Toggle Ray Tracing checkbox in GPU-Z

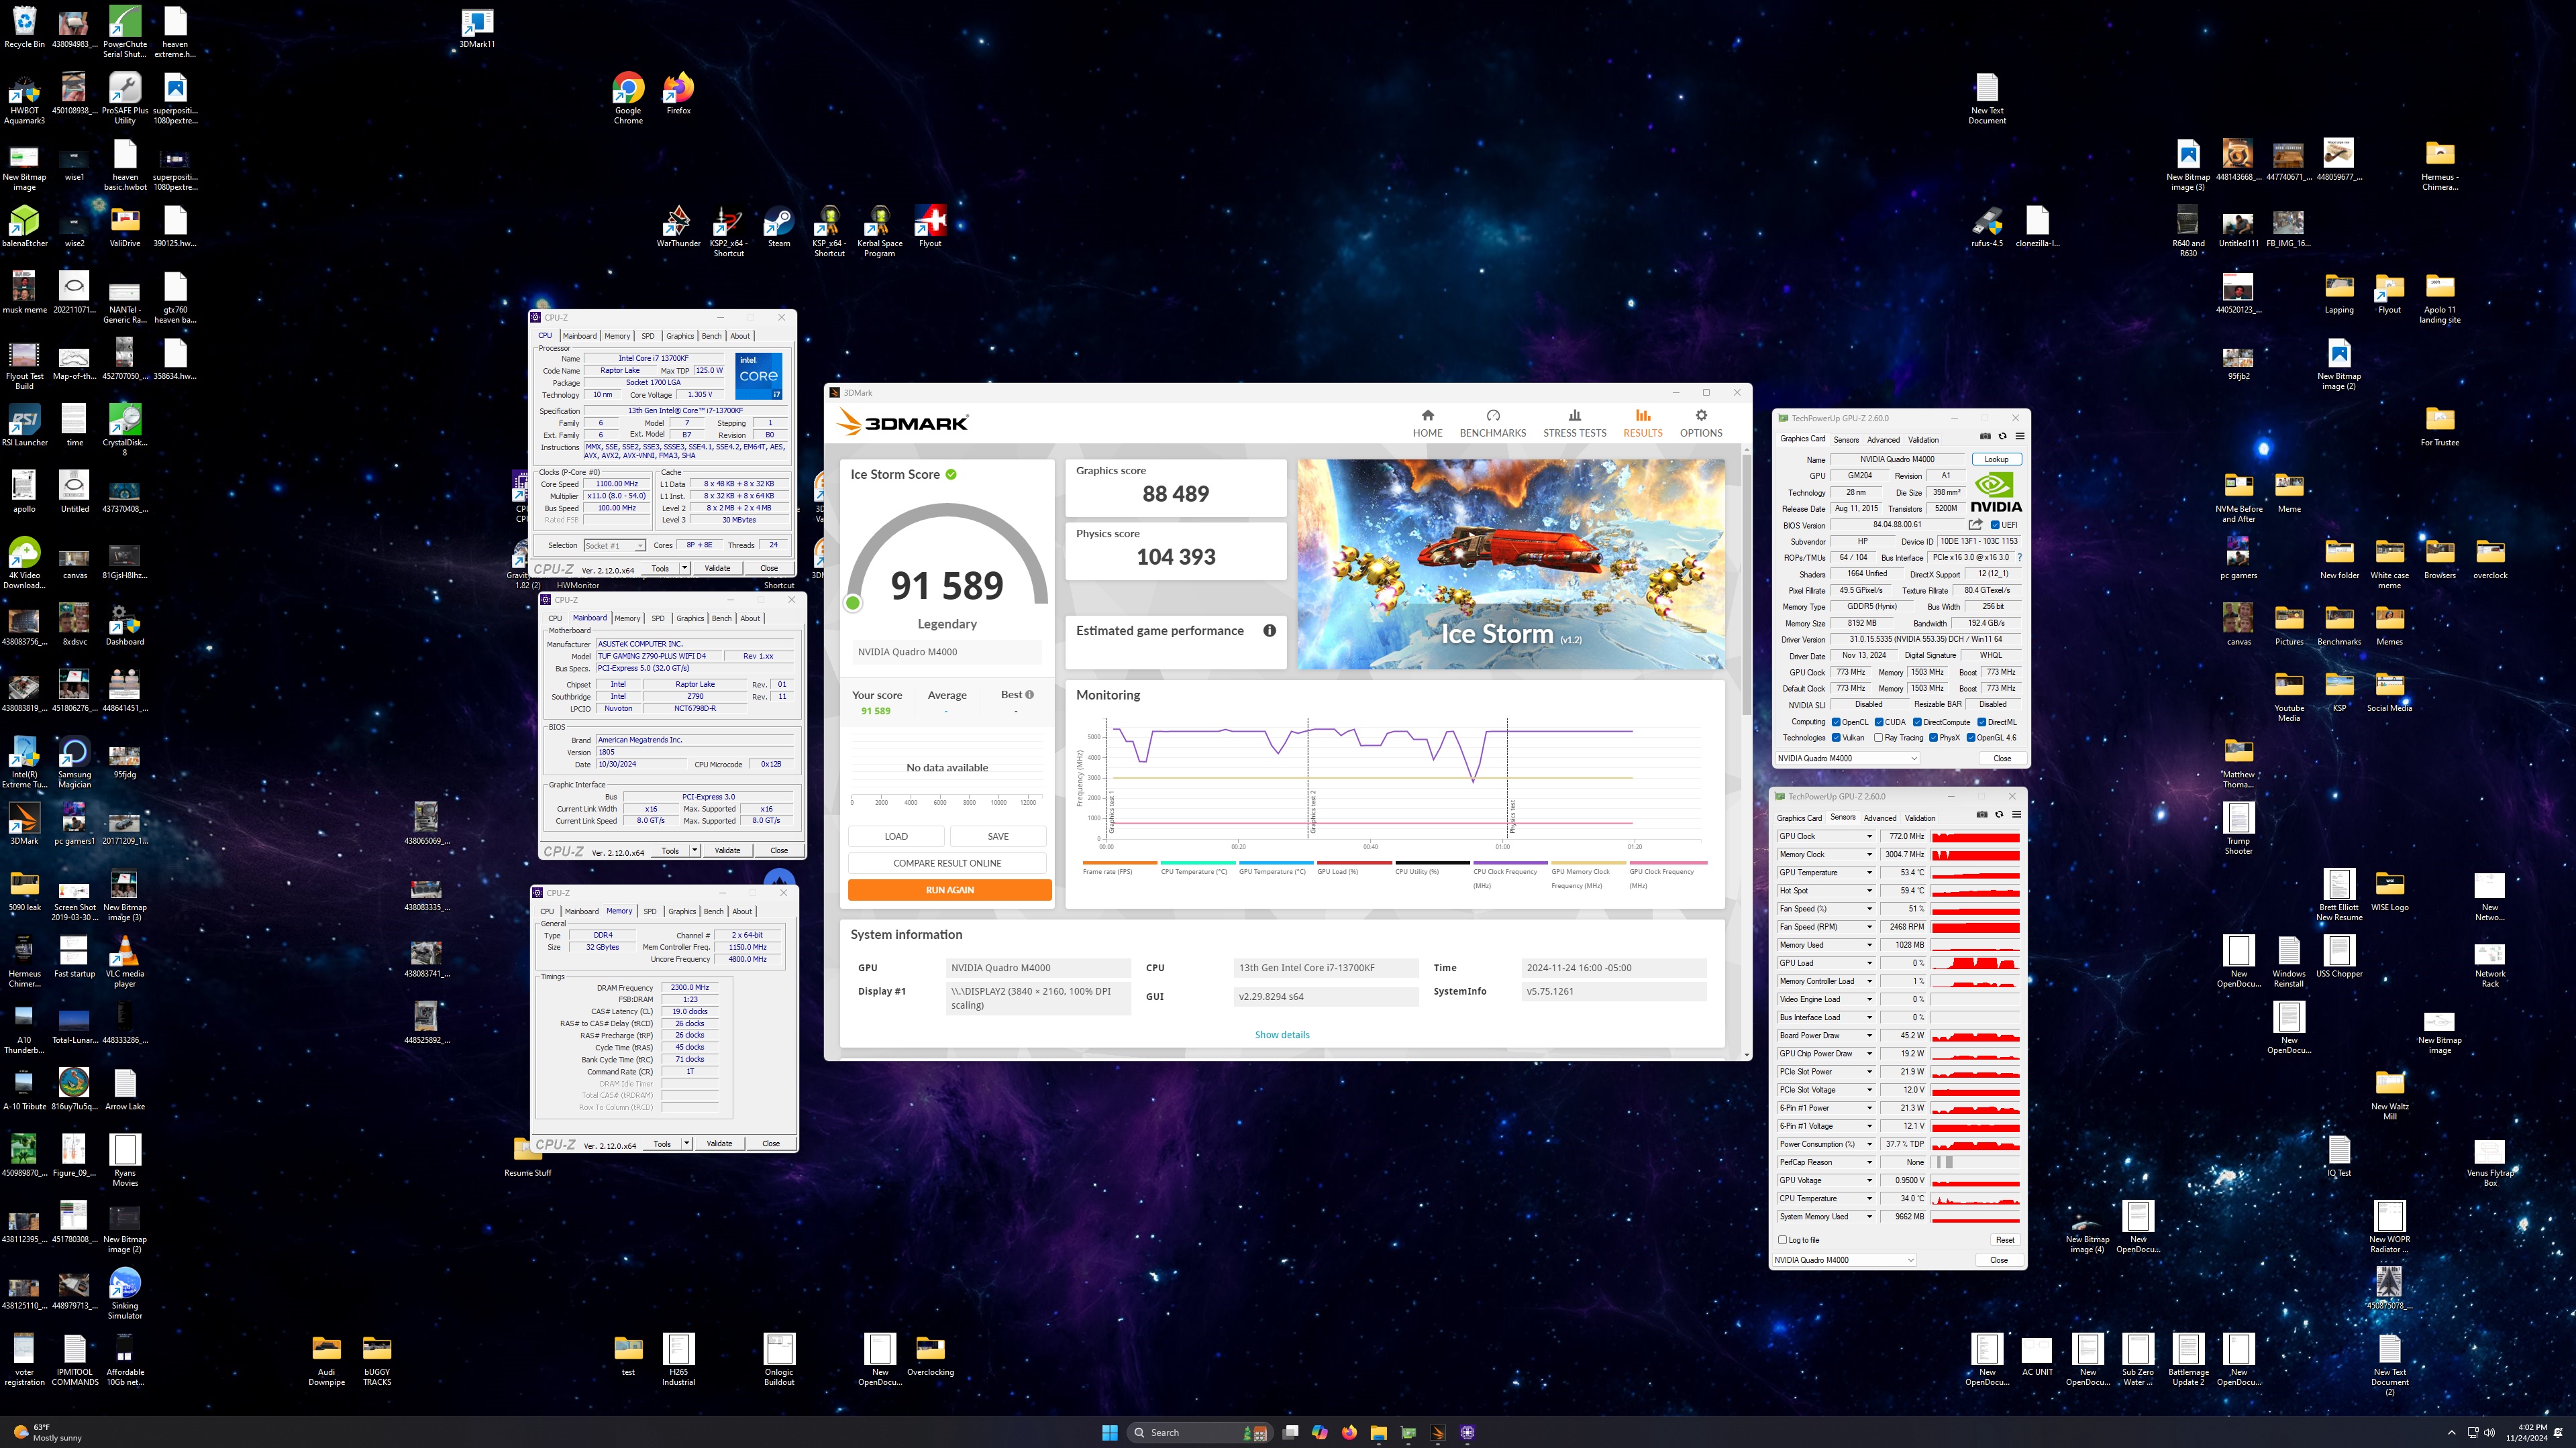[1878, 738]
